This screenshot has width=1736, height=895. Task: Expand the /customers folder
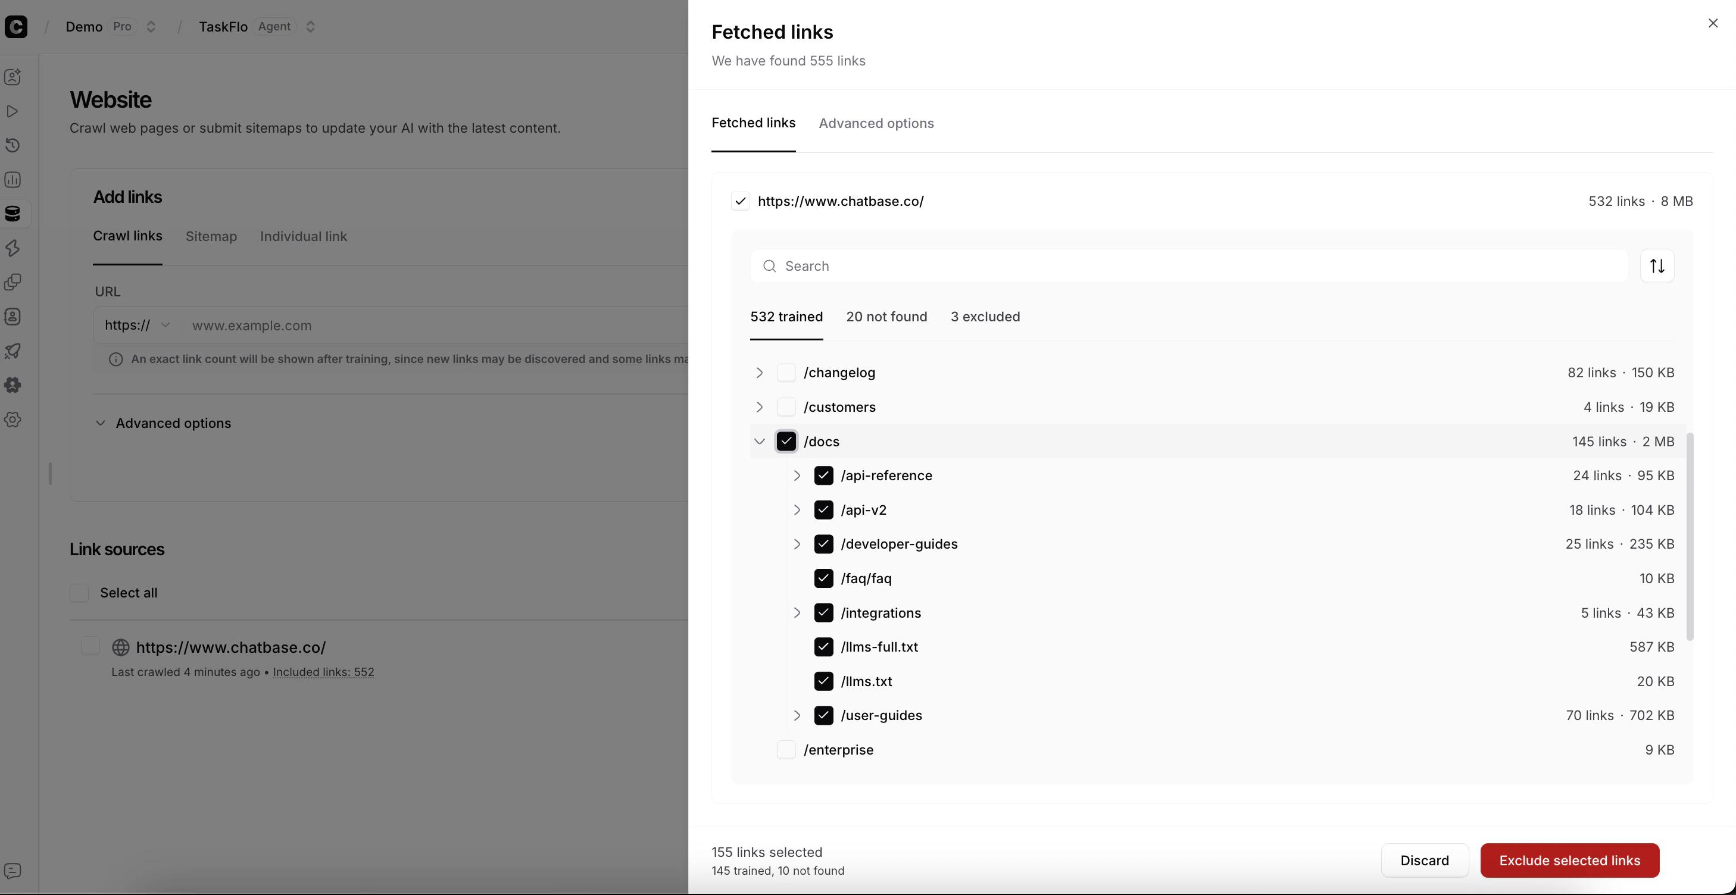coord(760,407)
